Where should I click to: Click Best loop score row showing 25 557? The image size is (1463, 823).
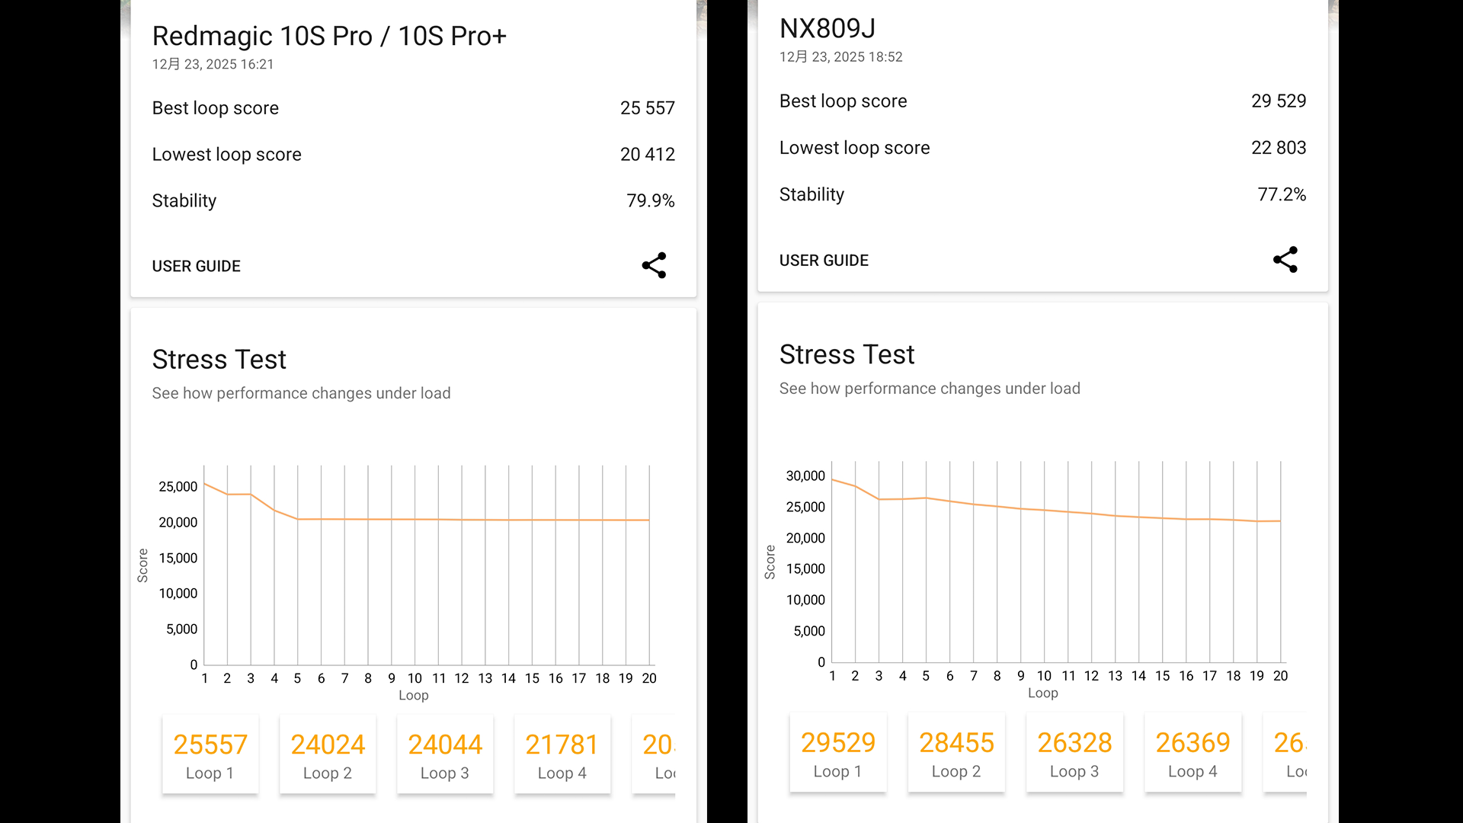413,108
